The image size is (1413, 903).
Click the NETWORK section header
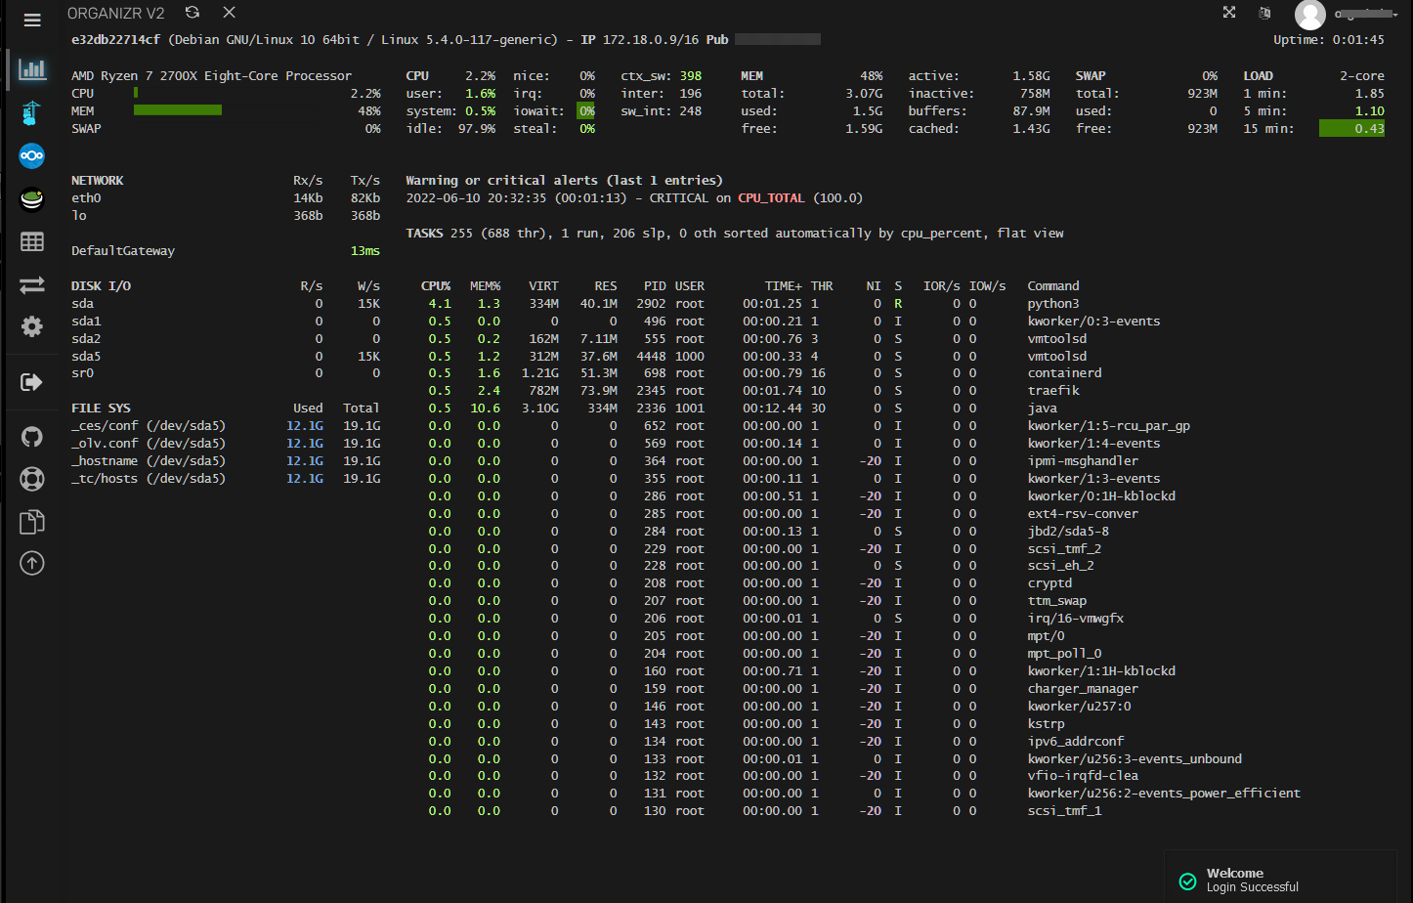98,181
